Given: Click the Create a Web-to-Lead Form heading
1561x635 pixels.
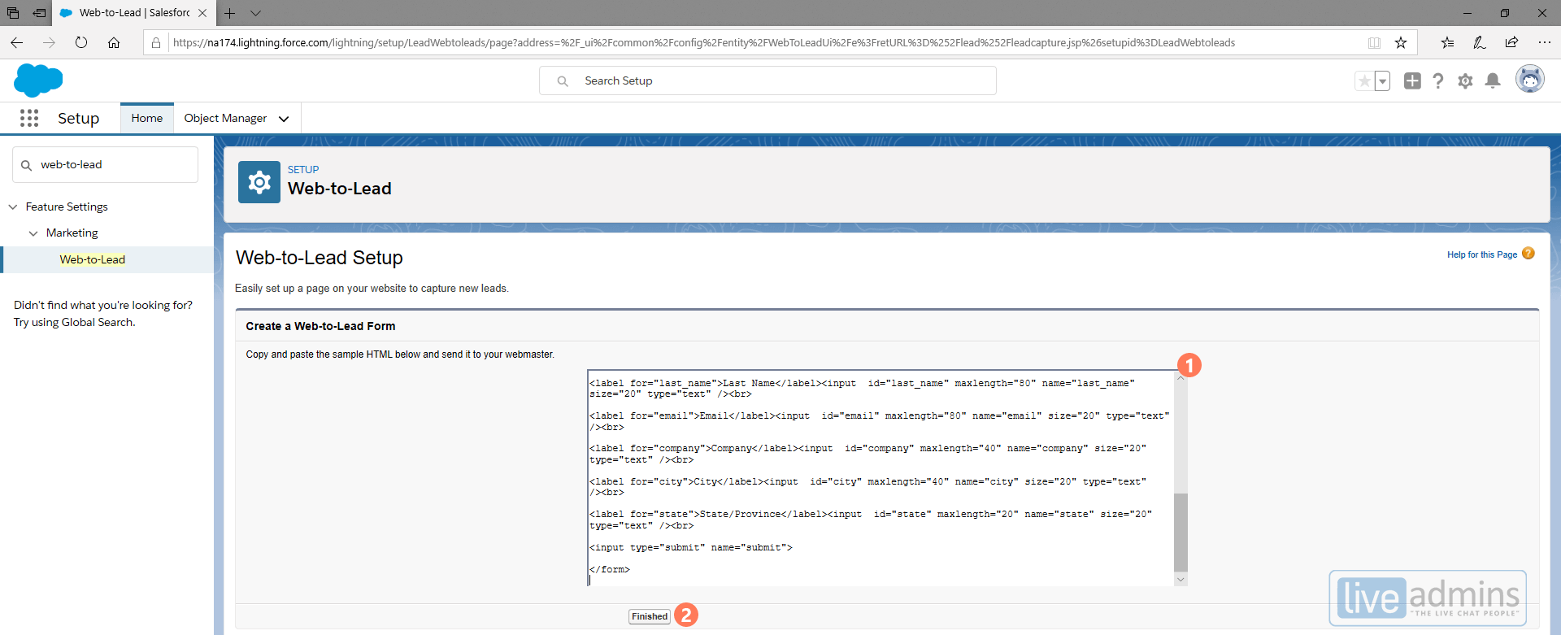Looking at the screenshot, I should 320,326.
